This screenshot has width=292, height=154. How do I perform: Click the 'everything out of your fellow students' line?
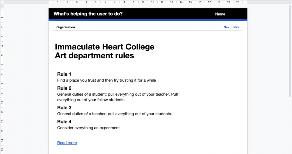tap(91, 100)
